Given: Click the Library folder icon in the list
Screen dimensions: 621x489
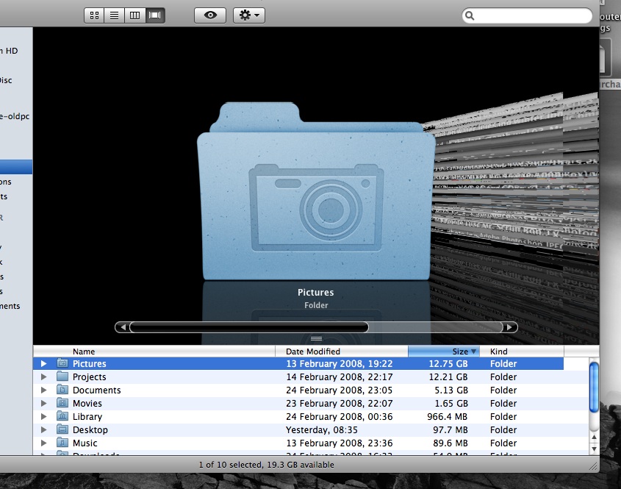Looking at the screenshot, I should (x=62, y=416).
